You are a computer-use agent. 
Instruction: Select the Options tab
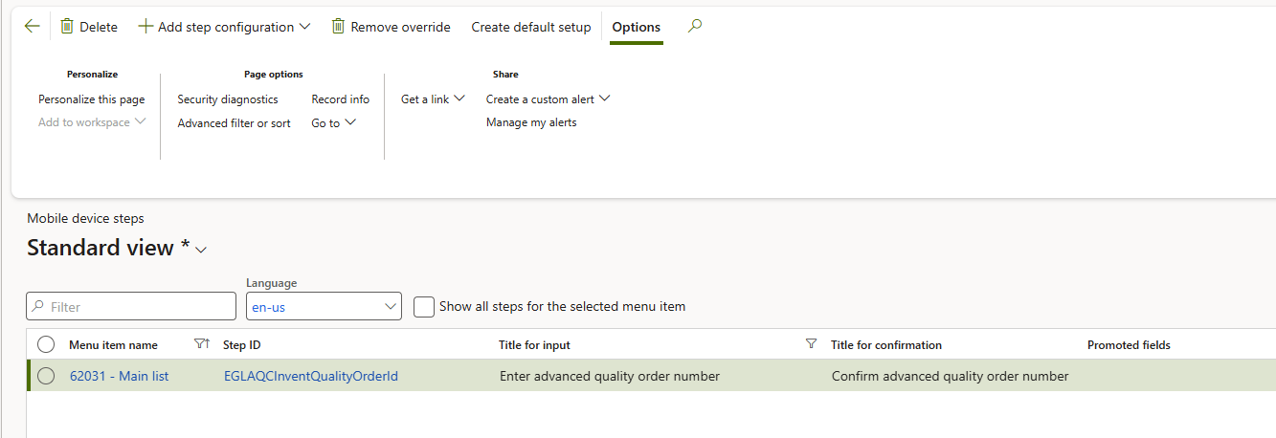pos(637,27)
